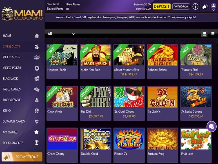Click the Progressive money bag icon
The height and width of the screenshot is (164, 218).
pos(37,100)
